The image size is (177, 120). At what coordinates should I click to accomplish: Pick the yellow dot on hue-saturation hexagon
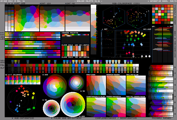click(x=33, y=93)
